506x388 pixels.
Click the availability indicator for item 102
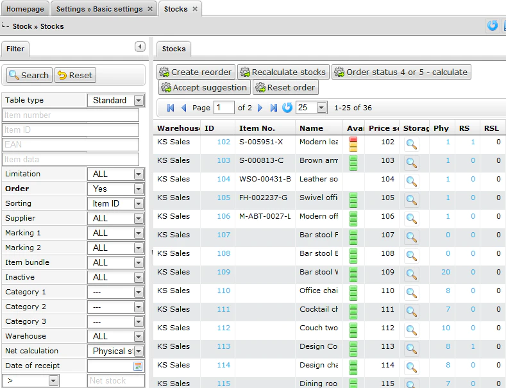(353, 144)
